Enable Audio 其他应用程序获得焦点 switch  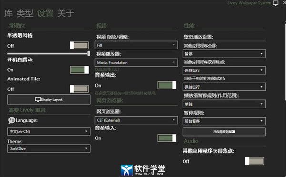255,161
